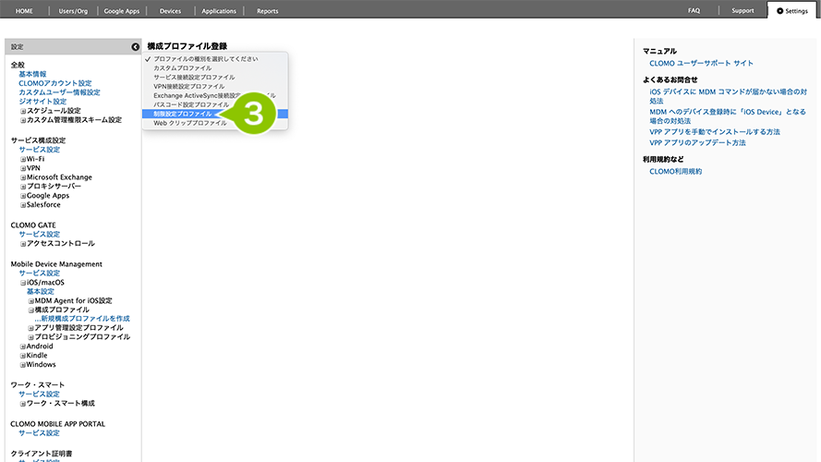
Task: Expand ワーク・スマート構成 tree node
Action: point(23,404)
